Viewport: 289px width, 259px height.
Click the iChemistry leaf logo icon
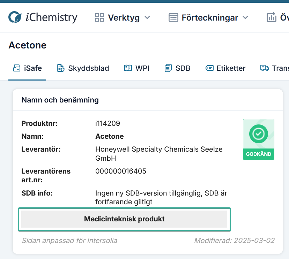click(15, 17)
